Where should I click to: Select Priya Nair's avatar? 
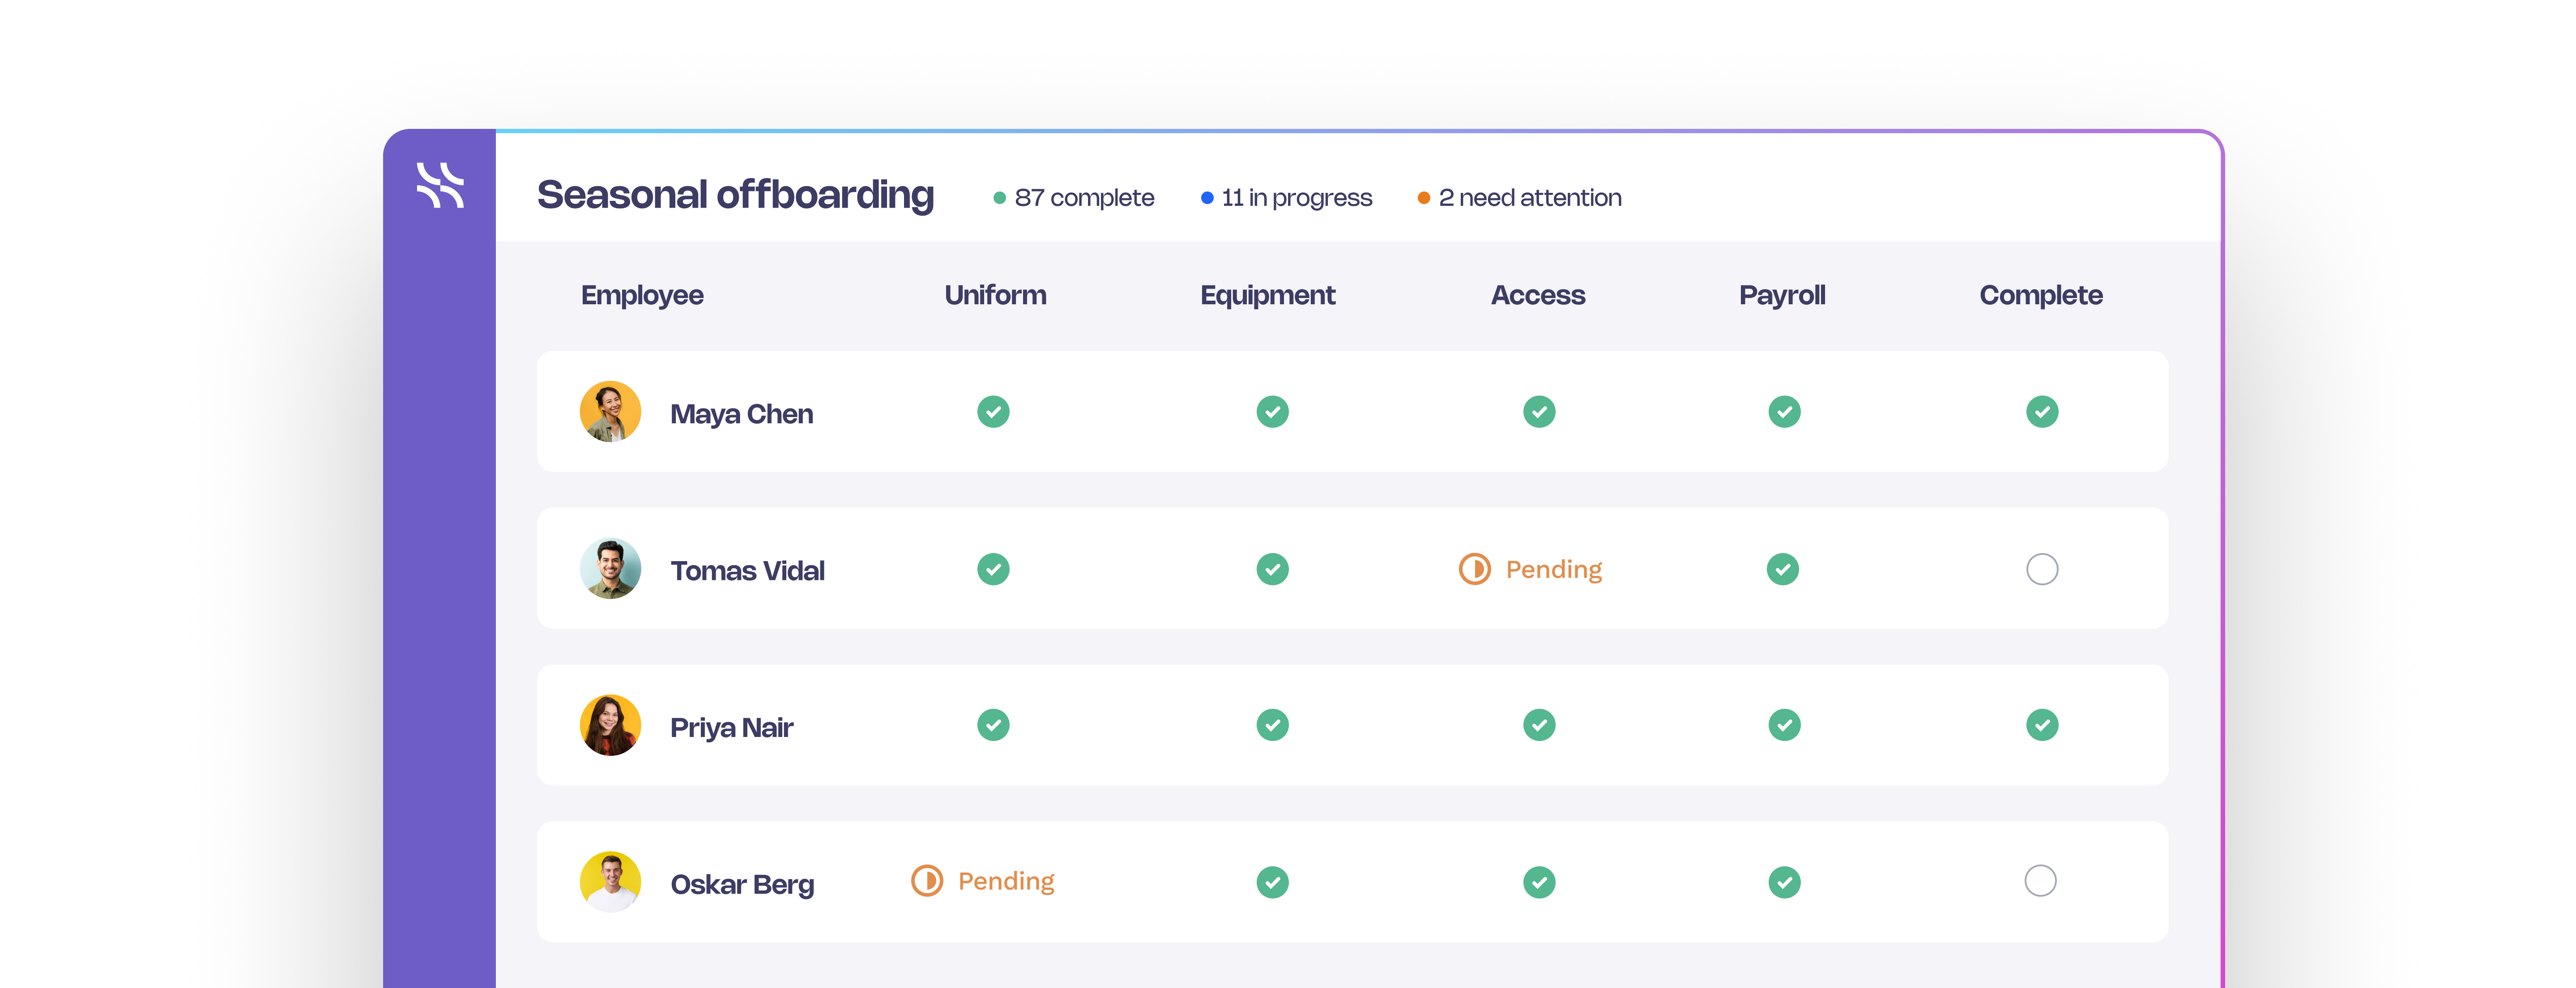[x=610, y=725]
